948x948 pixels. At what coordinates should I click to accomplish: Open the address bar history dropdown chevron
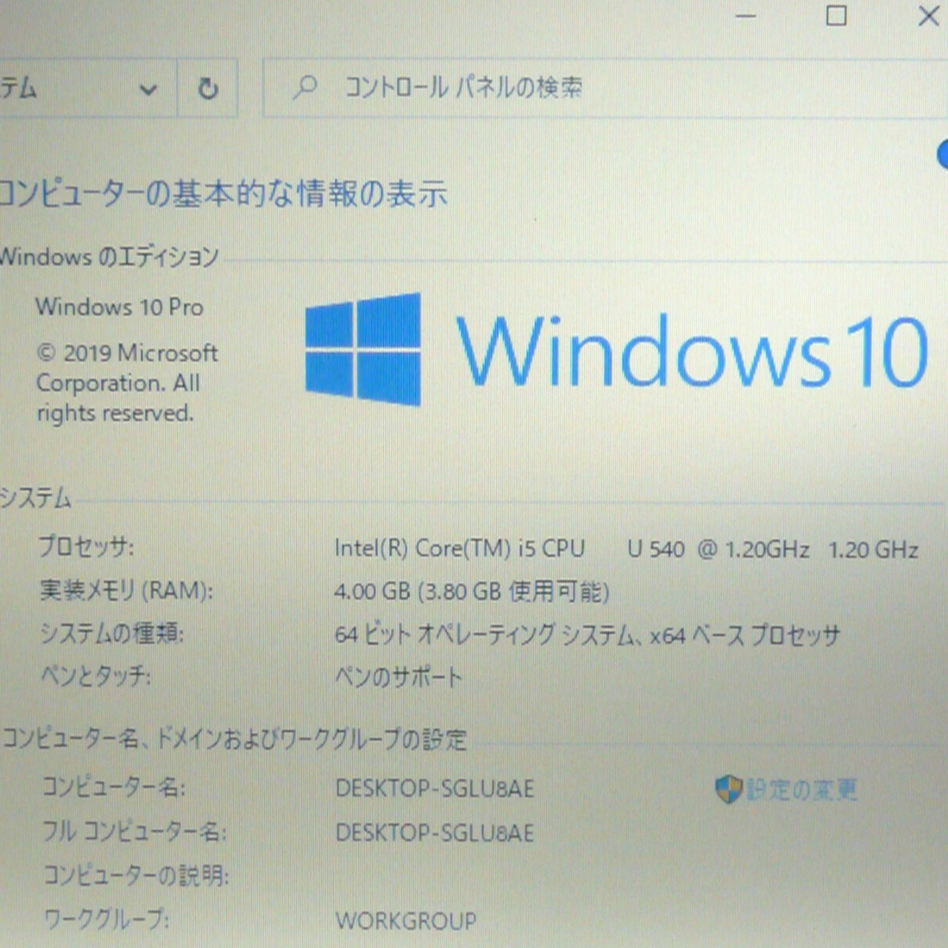(148, 89)
